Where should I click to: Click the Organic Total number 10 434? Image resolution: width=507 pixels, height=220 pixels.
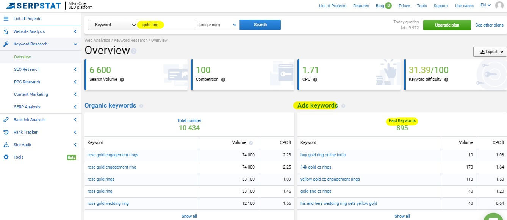189,128
